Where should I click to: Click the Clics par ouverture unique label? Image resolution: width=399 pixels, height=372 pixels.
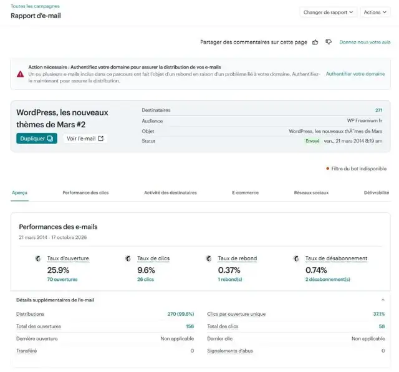236,314
